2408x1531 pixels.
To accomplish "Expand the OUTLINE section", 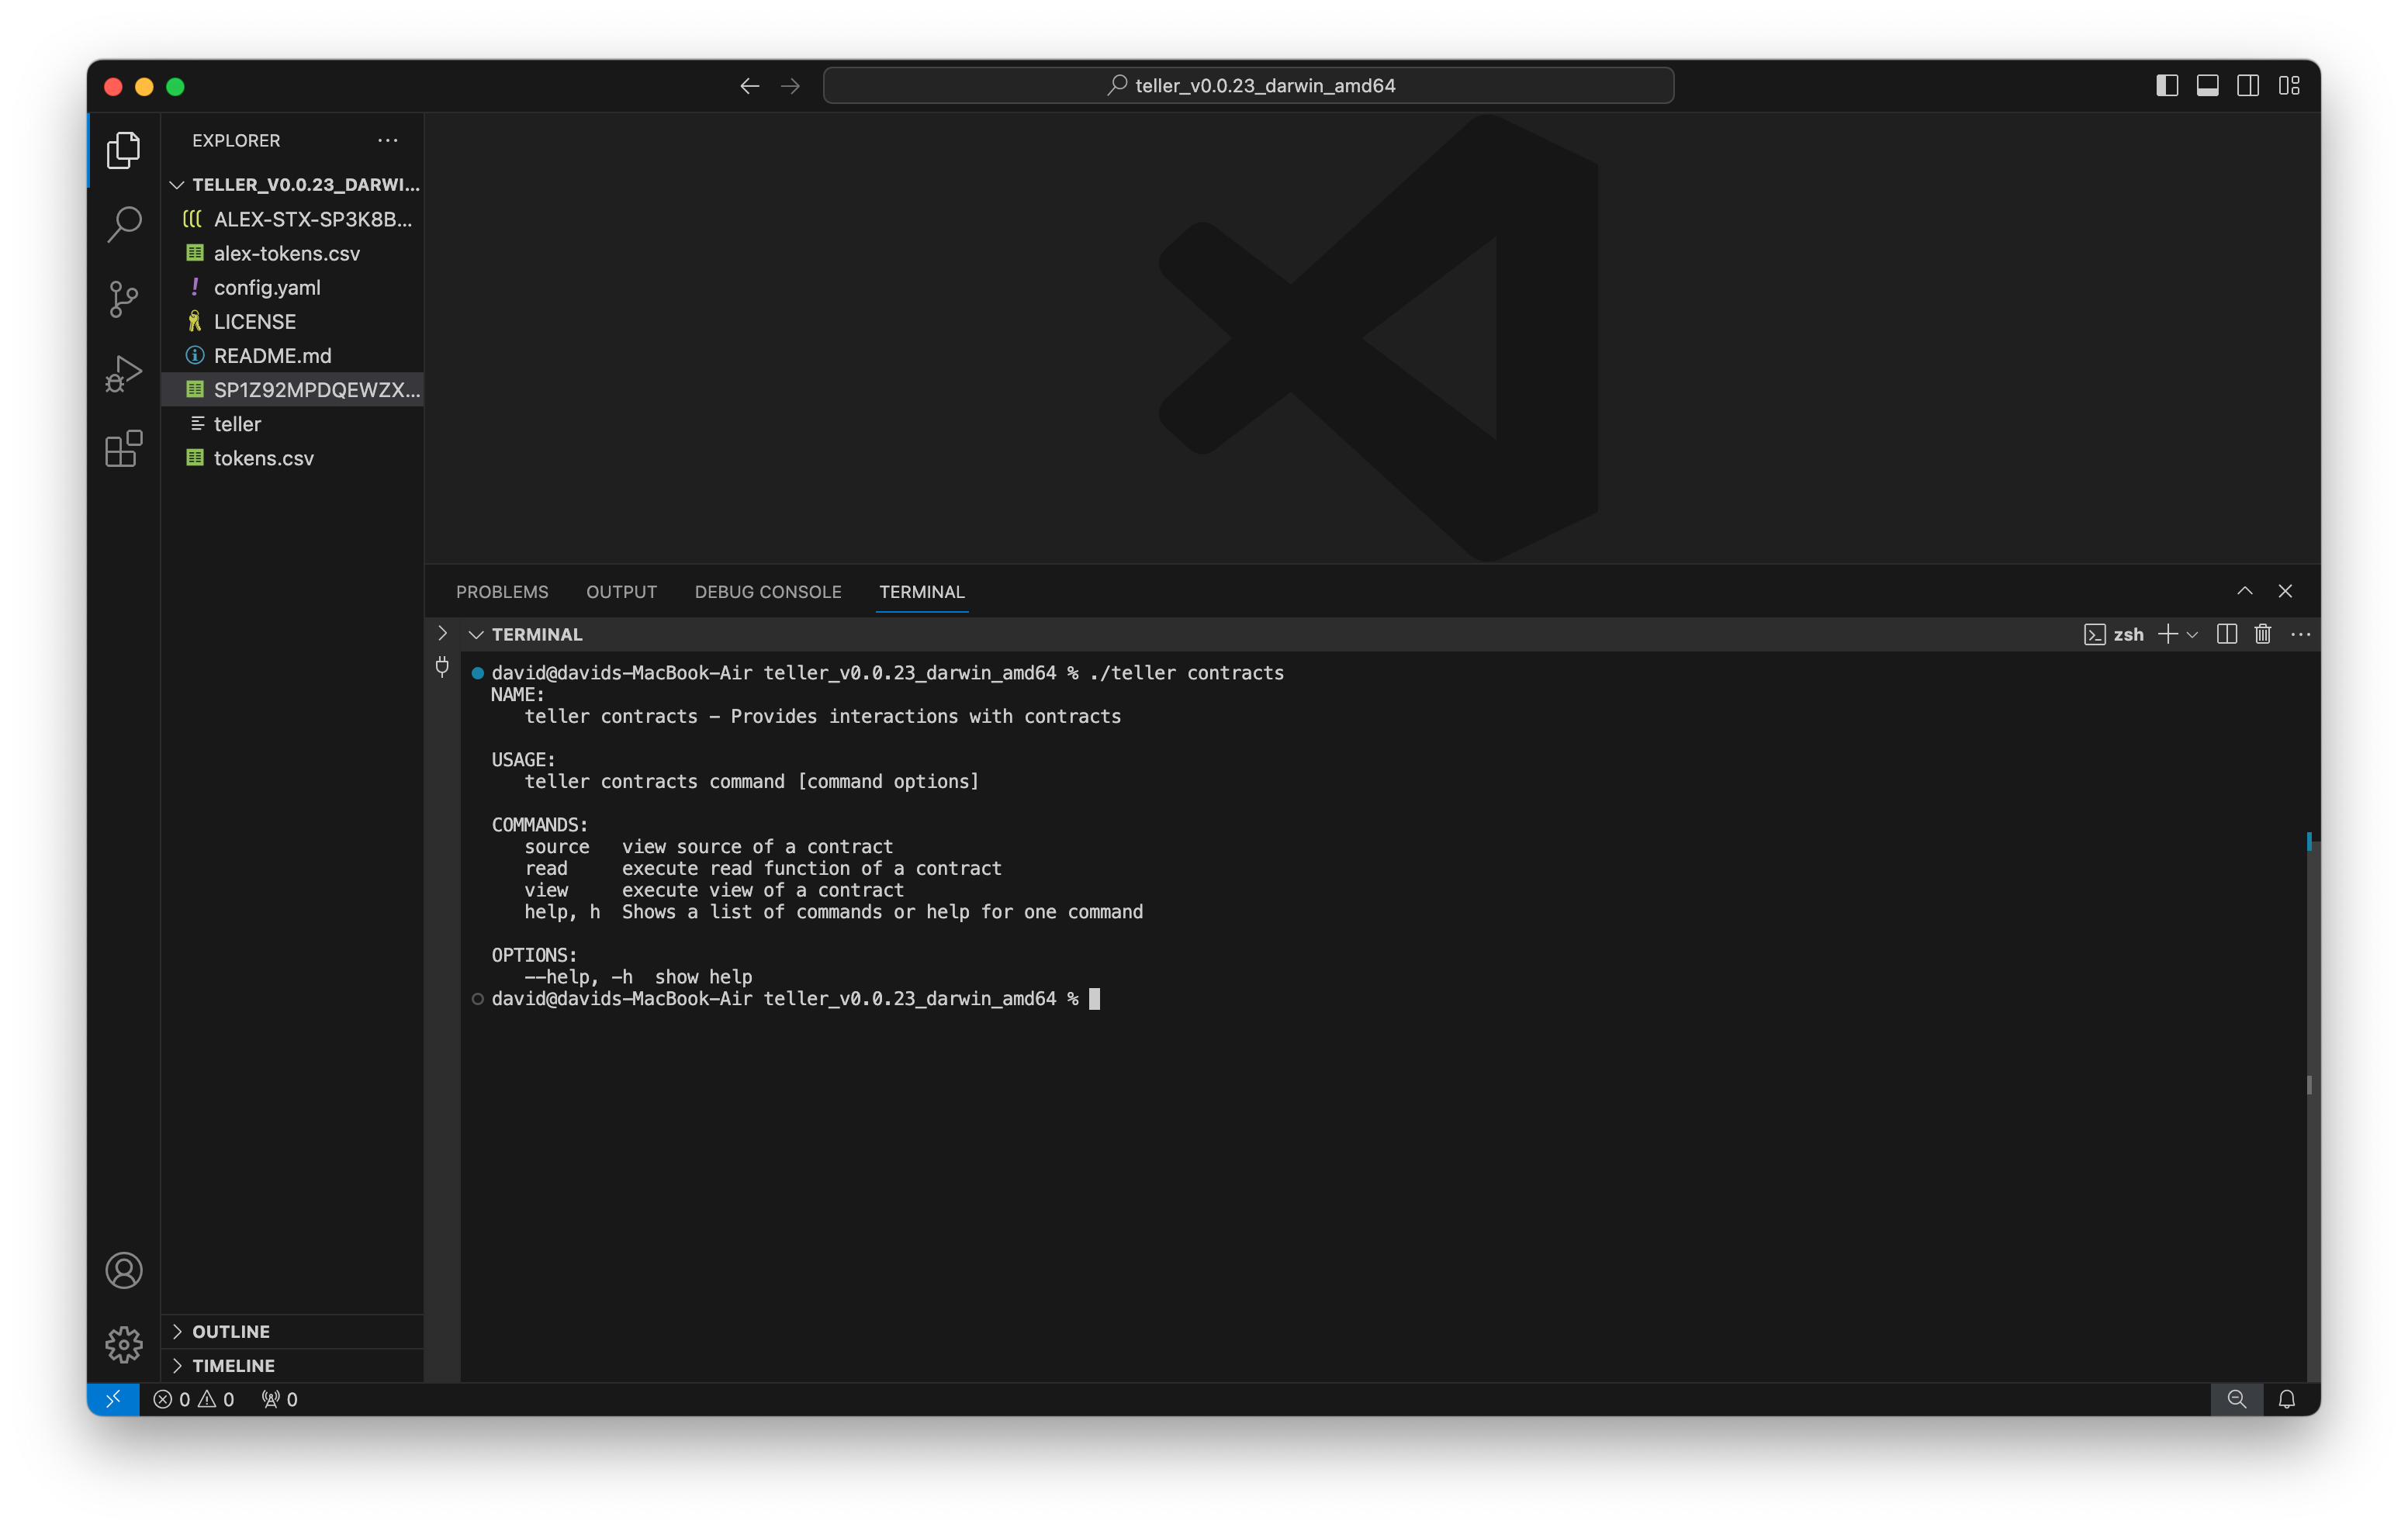I will click(230, 1331).
